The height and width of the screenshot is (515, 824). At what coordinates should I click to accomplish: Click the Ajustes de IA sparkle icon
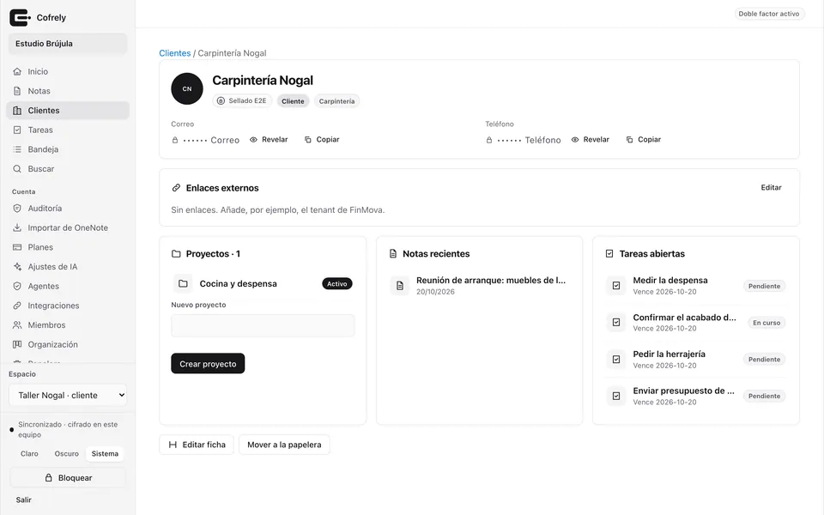(x=17, y=266)
